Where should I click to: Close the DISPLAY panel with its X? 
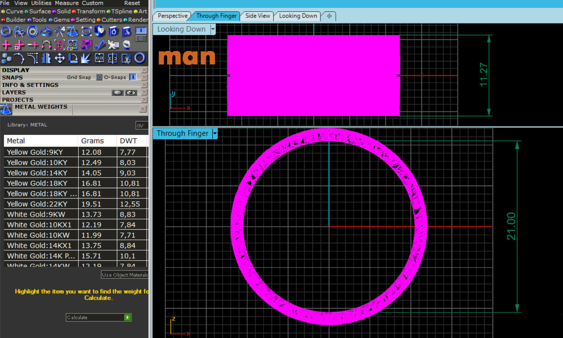pos(144,70)
